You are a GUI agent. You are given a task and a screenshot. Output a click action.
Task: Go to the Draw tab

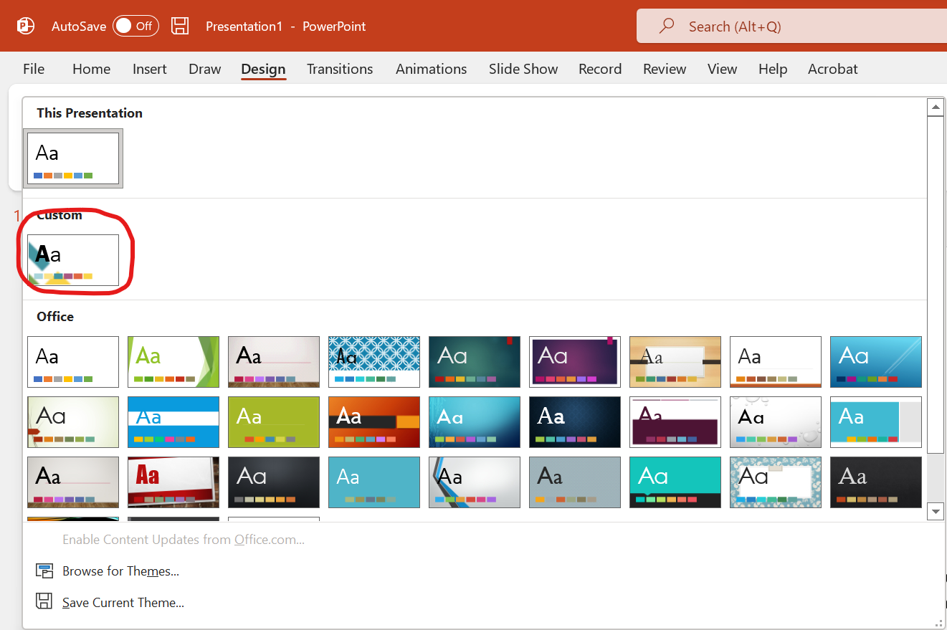[x=204, y=69]
